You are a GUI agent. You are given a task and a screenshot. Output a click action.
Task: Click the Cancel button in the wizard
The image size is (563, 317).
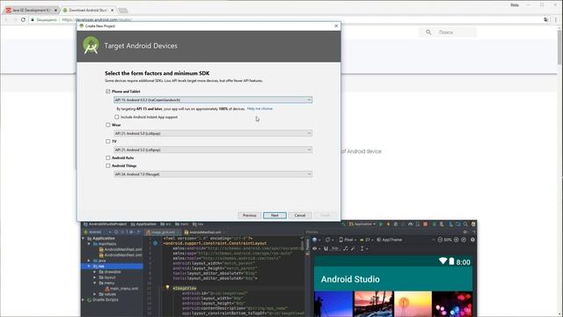coord(300,215)
